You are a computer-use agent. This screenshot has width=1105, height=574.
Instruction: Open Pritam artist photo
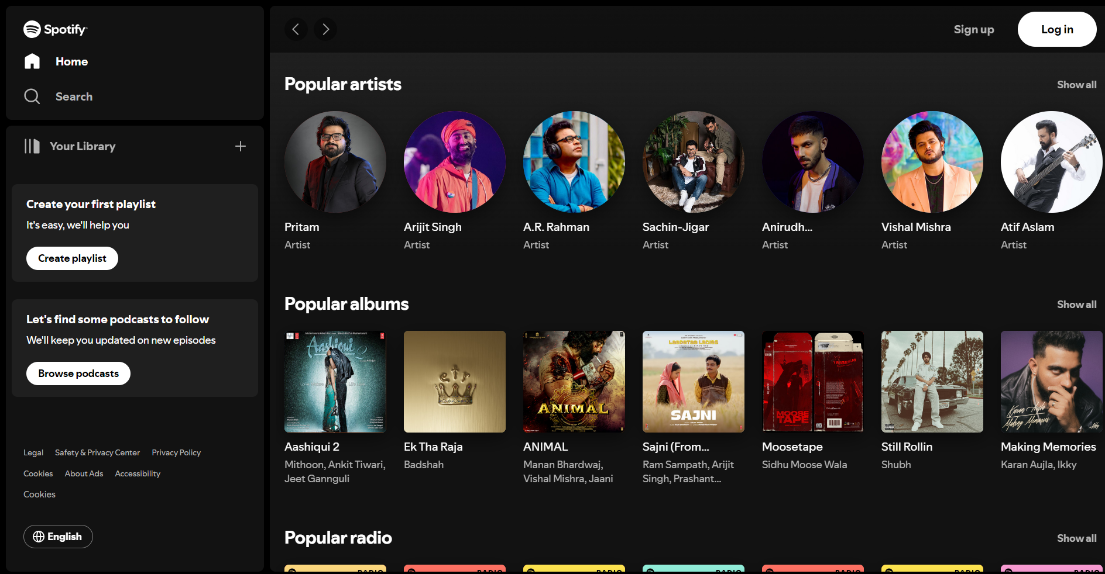pos(335,162)
